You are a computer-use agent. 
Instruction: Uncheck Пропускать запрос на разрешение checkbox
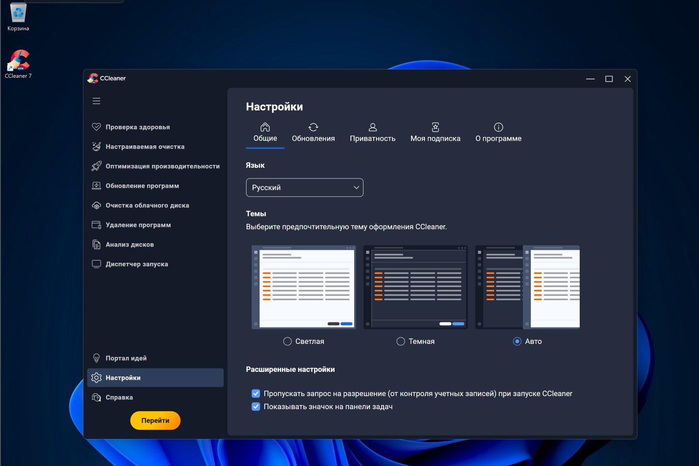pos(256,393)
